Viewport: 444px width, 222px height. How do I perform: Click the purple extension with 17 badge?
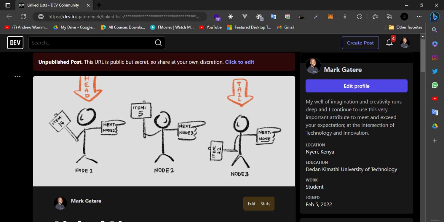pyautogui.click(x=217, y=17)
